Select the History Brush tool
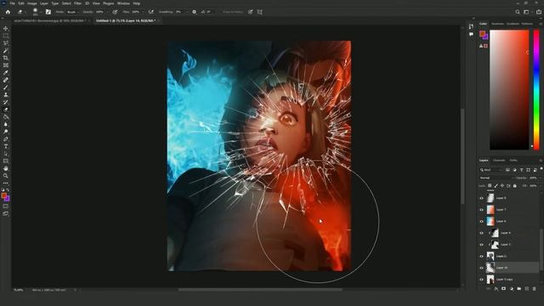 click(6, 102)
